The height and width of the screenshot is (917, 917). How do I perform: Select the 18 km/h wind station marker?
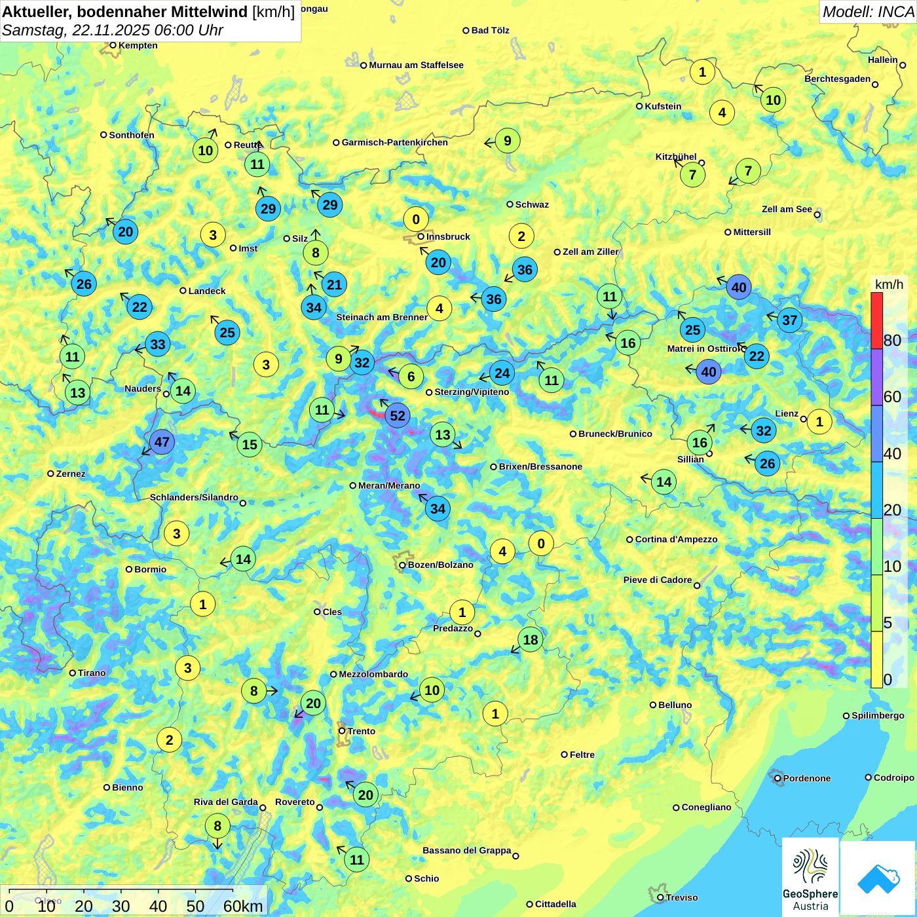531,640
